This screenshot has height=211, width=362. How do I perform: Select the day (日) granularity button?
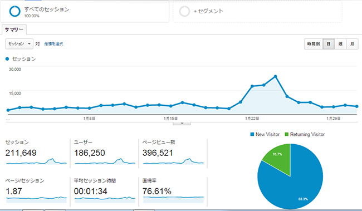[x=329, y=44]
